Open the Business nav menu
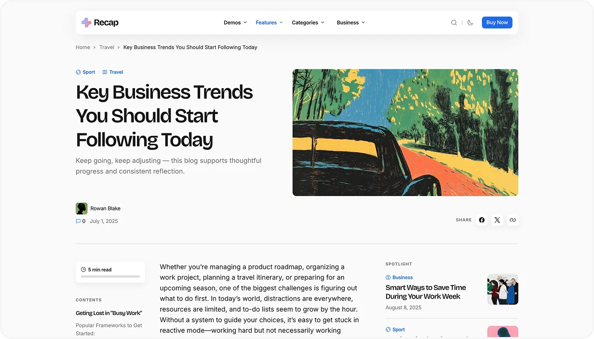The width and height of the screenshot is (594, 339). [x=351, y=23]
